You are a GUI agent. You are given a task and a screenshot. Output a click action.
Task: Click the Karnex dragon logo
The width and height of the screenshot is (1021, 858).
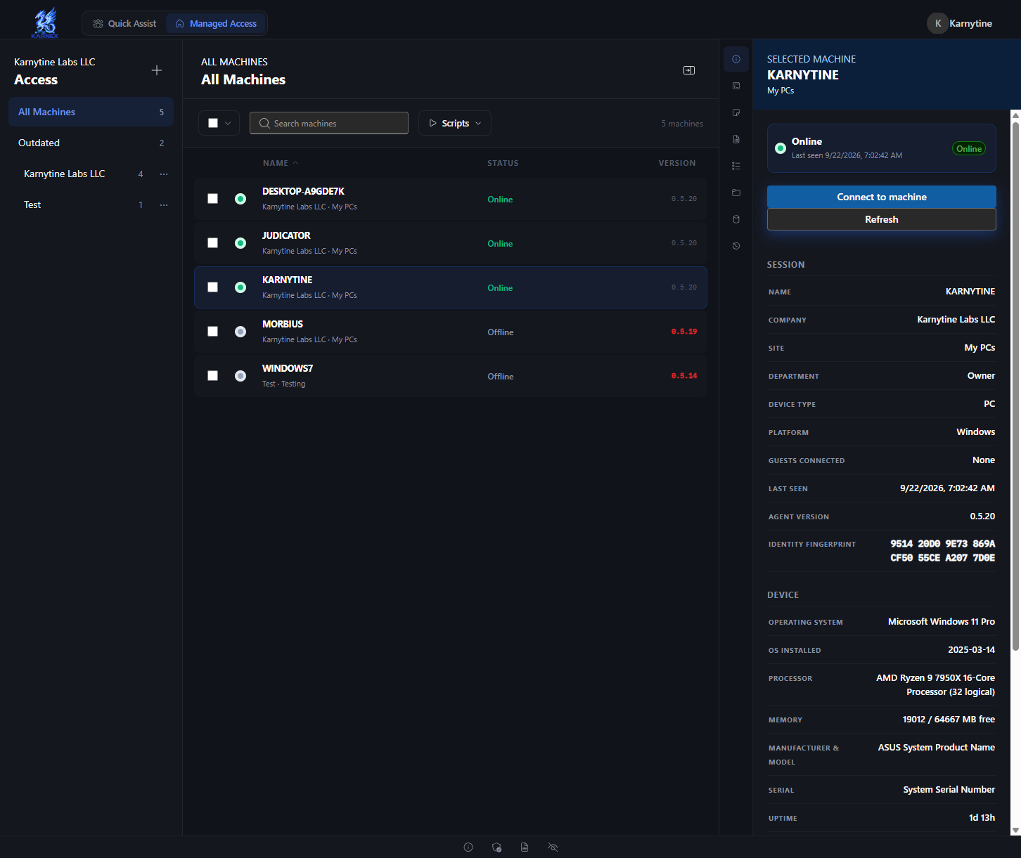coord(45,22)
